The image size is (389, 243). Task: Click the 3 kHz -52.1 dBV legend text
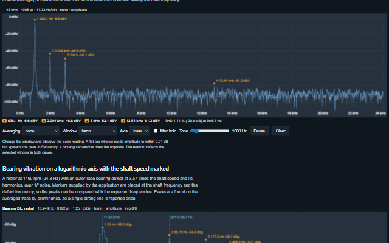coord(103,121)
